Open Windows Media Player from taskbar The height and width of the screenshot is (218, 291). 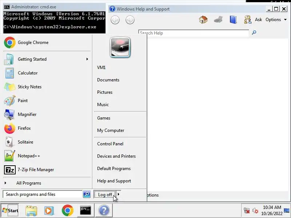coord(49,210)
